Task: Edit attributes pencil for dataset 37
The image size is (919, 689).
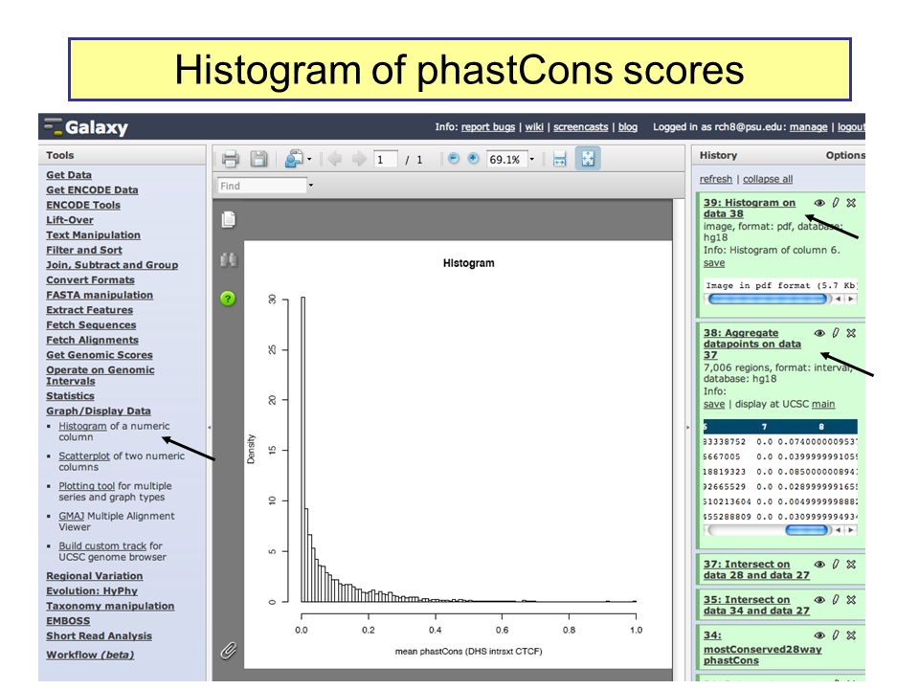Action: click(x=835, y=565)
